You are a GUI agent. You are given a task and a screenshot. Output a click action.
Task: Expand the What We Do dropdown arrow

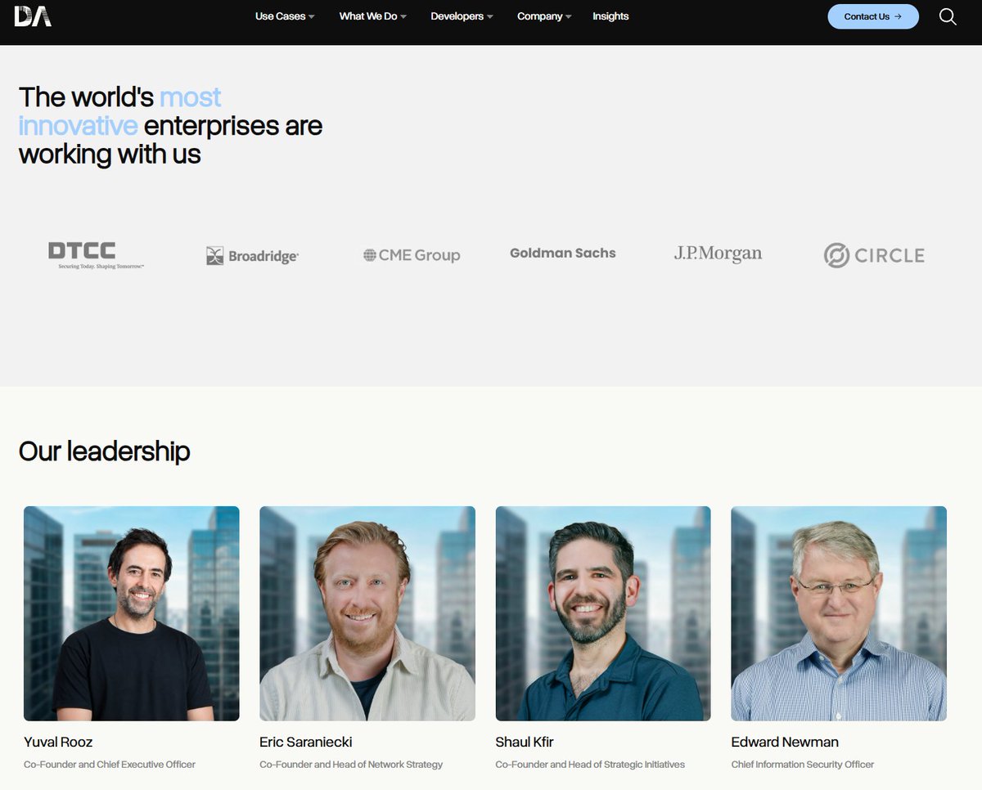point(403,17)
